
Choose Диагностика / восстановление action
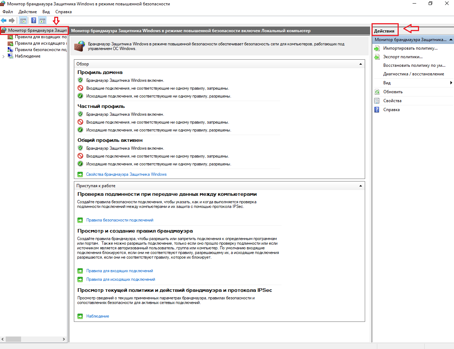[414, 74]
